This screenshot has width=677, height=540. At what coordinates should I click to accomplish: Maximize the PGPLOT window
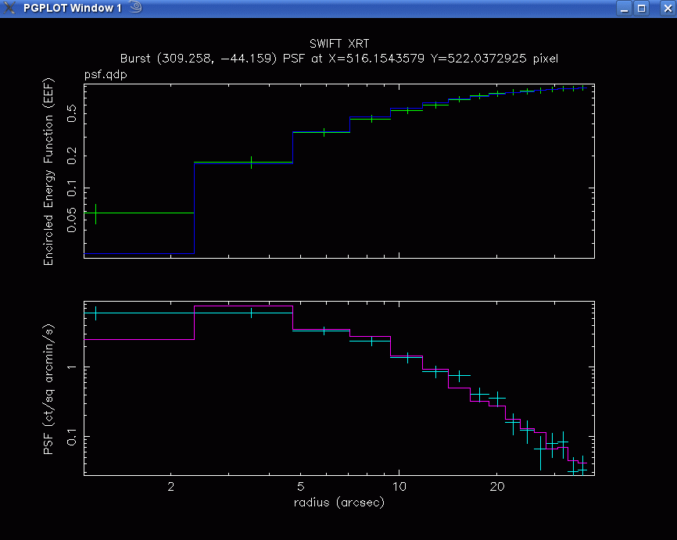point(642,9)
